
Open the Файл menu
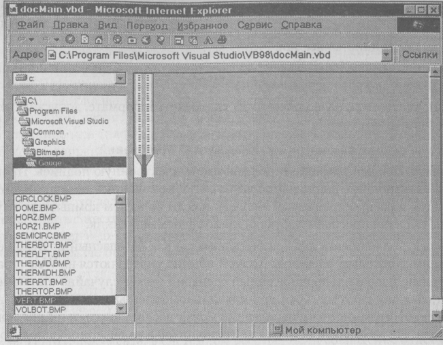click(31, 25)
